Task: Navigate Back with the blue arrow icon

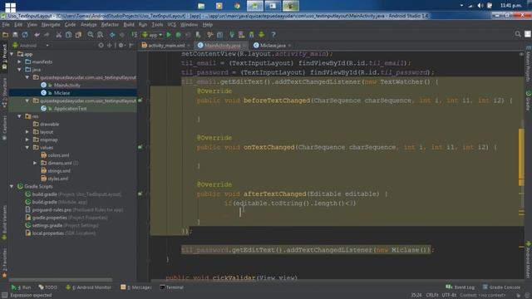Action: tap(112, 35)
